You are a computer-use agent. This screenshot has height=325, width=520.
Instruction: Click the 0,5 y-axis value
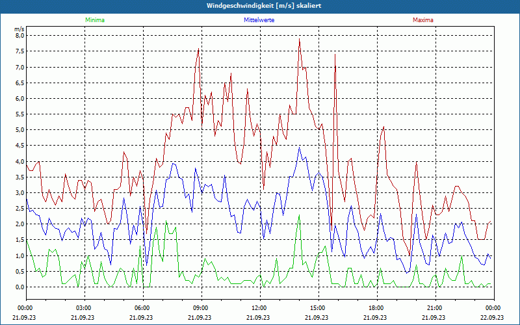click(20, 272)
